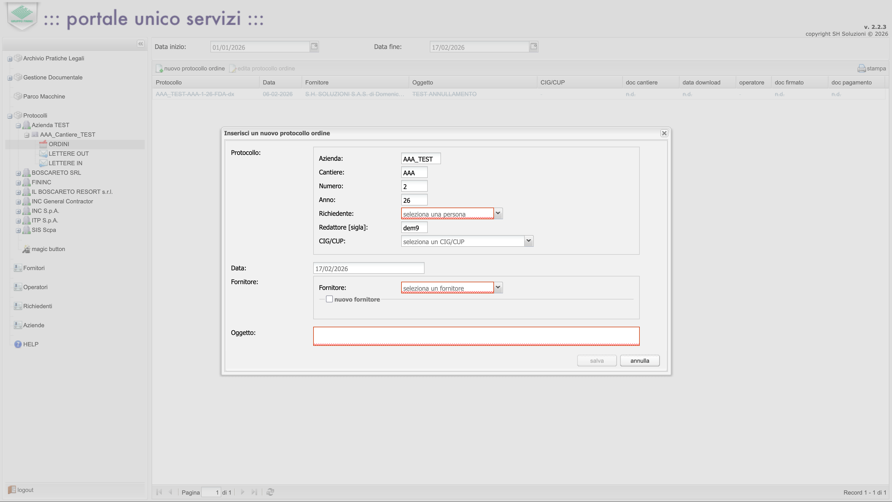This screenshot has width=892, height=502.
Task: Click the magic button wand icon
Action: [26, 249]
